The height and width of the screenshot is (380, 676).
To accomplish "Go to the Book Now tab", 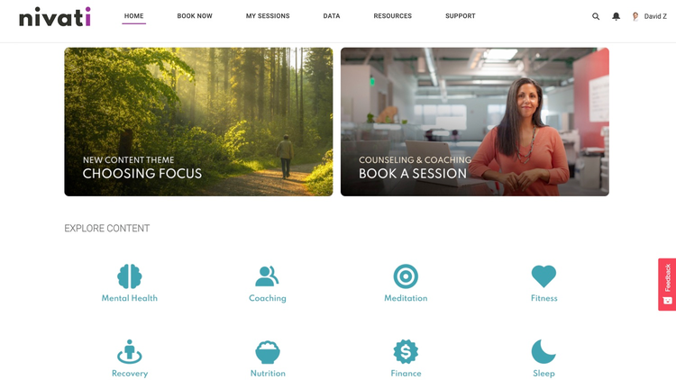I will click(x=195, y=16).
